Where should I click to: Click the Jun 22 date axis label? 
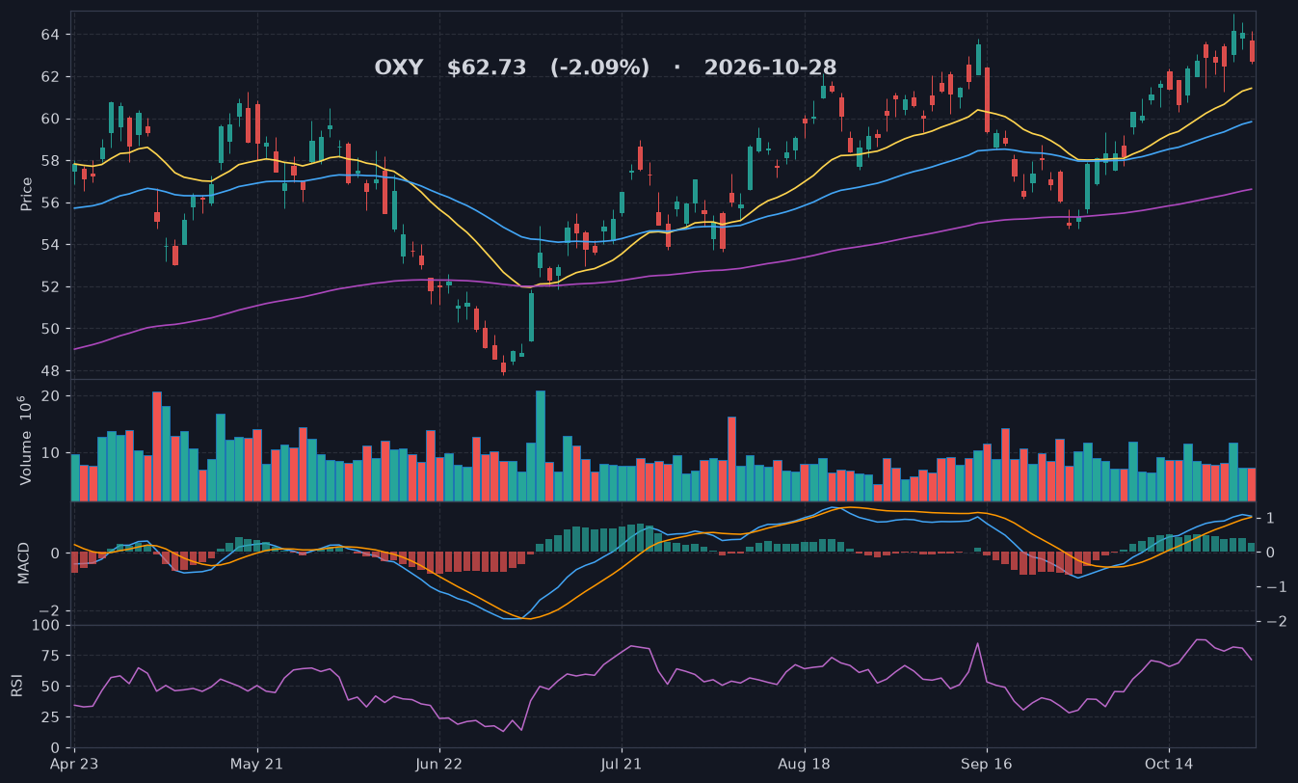tap(439, 765)
